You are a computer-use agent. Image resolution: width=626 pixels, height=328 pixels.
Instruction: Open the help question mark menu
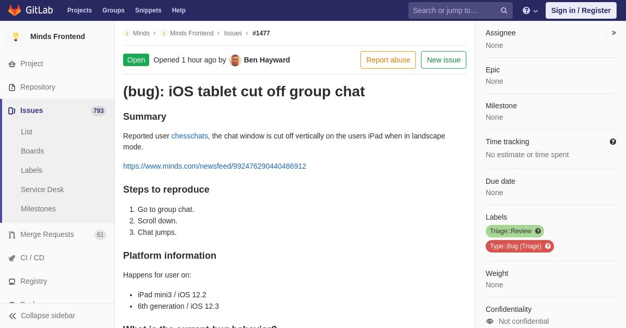530,10
